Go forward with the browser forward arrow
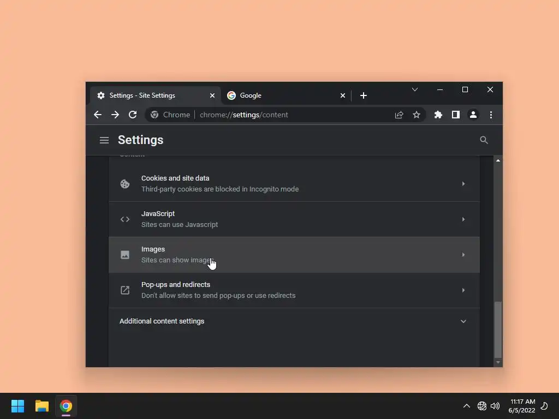This screenshot has height=419, width=559. [x=115, y=115]
